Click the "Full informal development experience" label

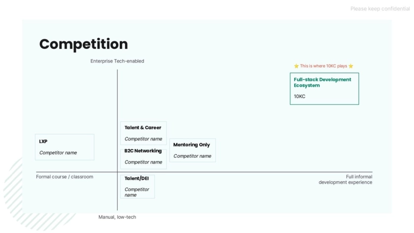pyautogui.click(x=345, y=179)
